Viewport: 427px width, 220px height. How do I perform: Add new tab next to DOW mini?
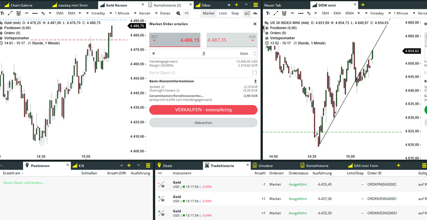click(x=363, y=5)
